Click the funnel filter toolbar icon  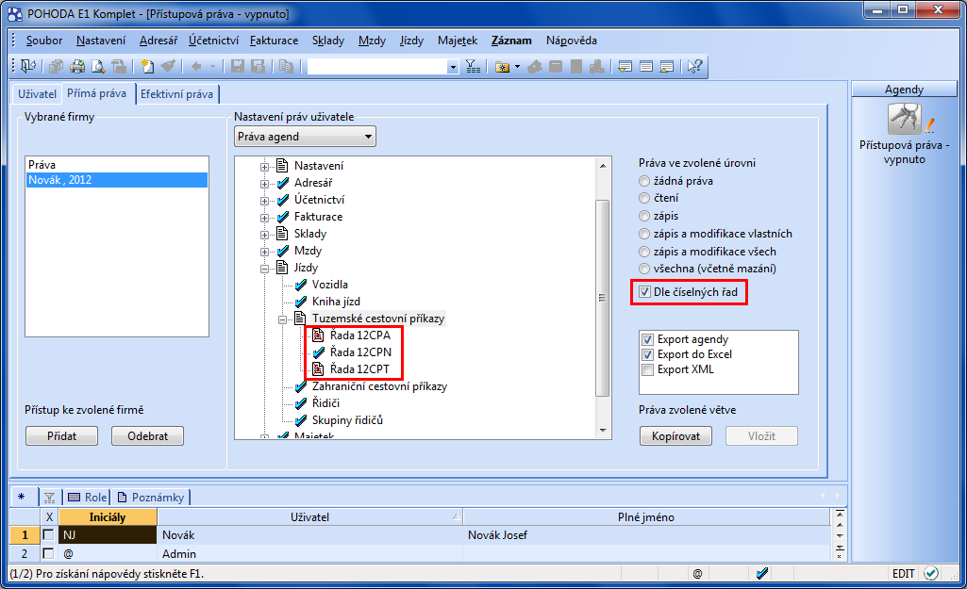(473, 66)
